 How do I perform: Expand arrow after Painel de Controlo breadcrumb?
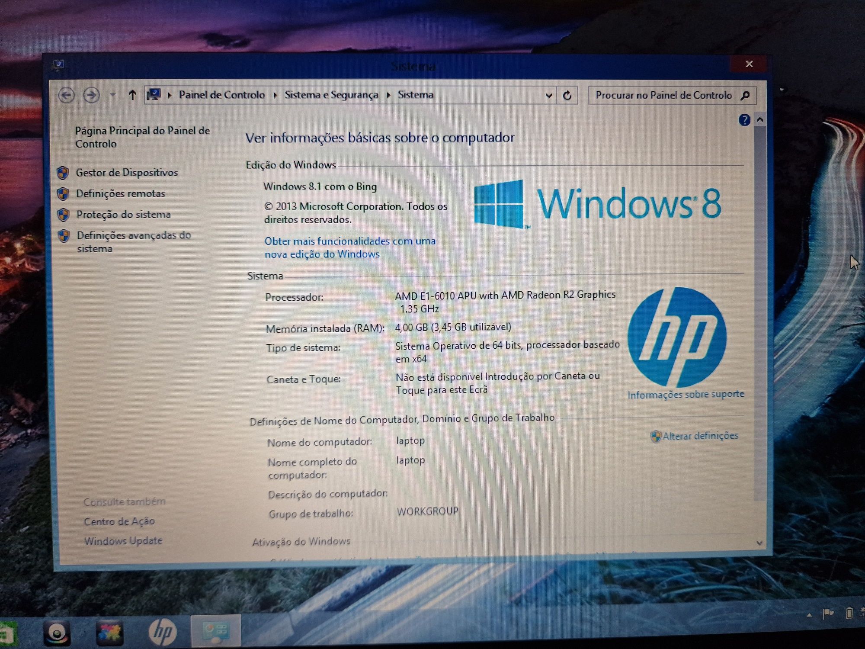click(x=275, y=95)
